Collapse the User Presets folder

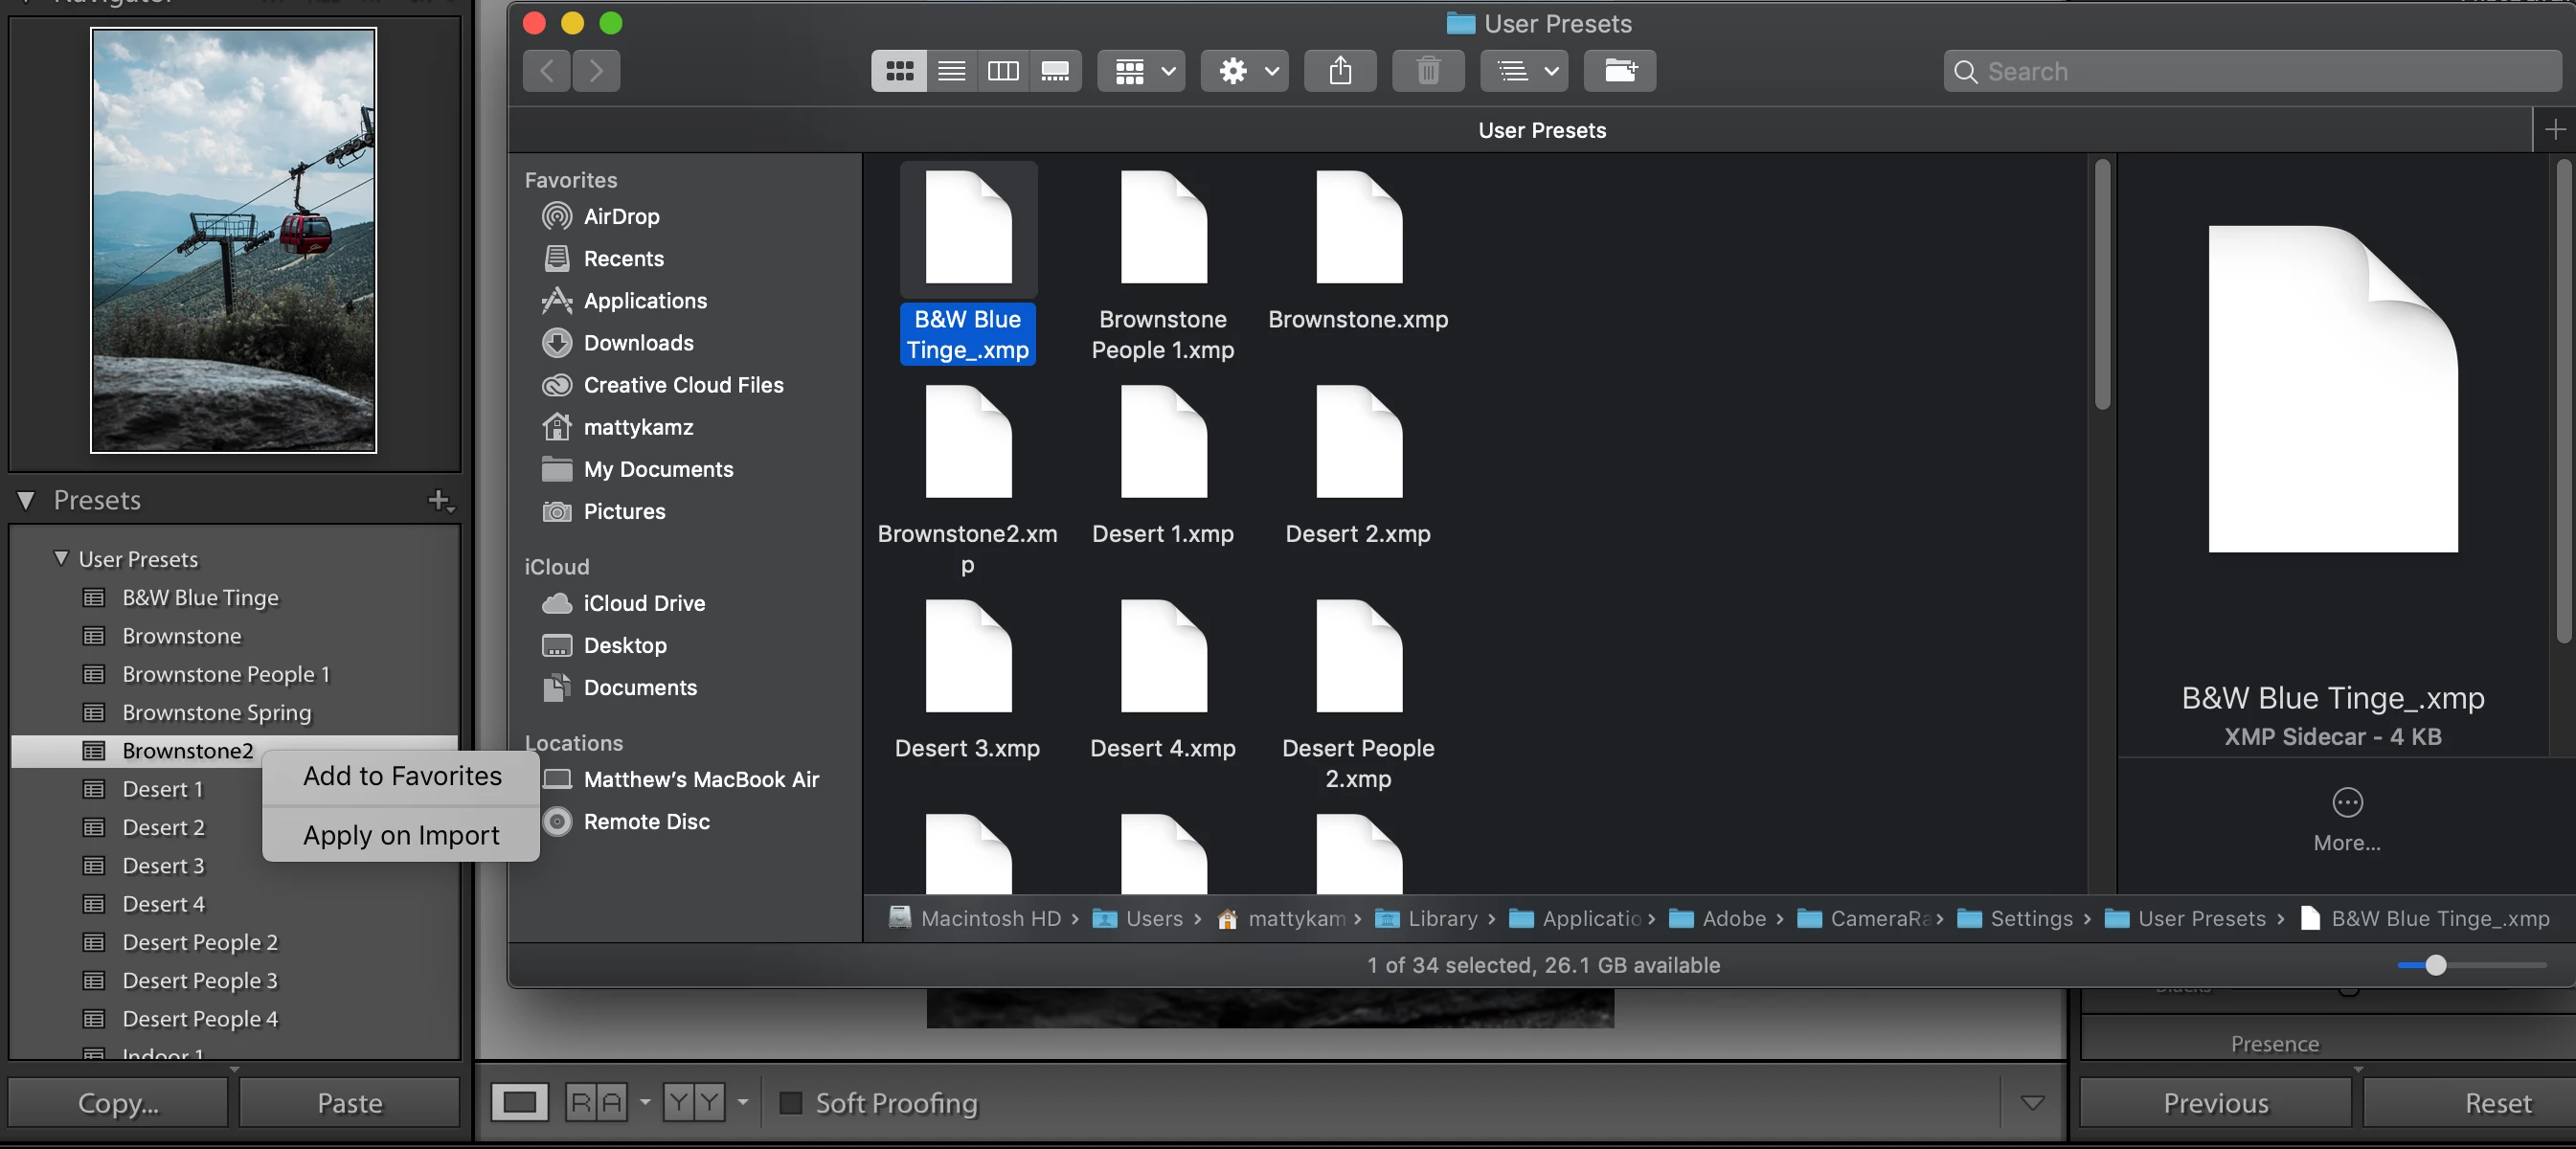tap(61, 558)
